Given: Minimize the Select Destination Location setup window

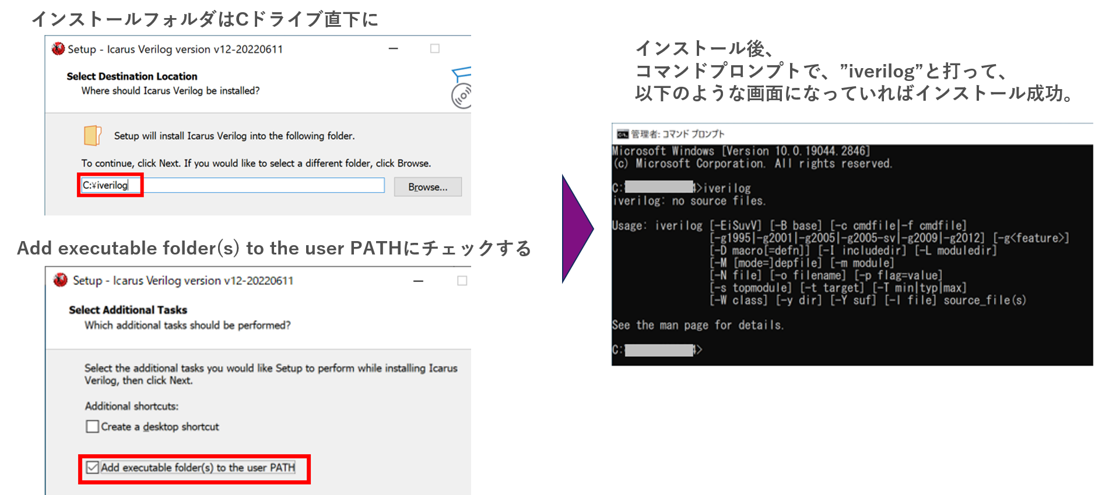Looking at the screenshot, I should (394, 49).
